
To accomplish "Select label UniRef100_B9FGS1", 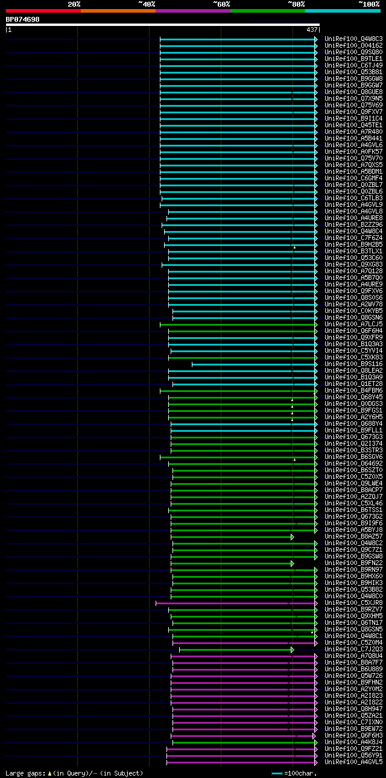I will coord(353,410).
